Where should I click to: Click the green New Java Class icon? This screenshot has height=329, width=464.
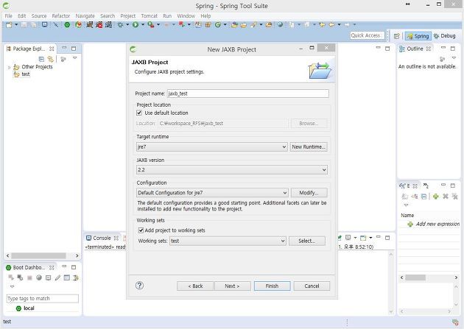(218, 25)
